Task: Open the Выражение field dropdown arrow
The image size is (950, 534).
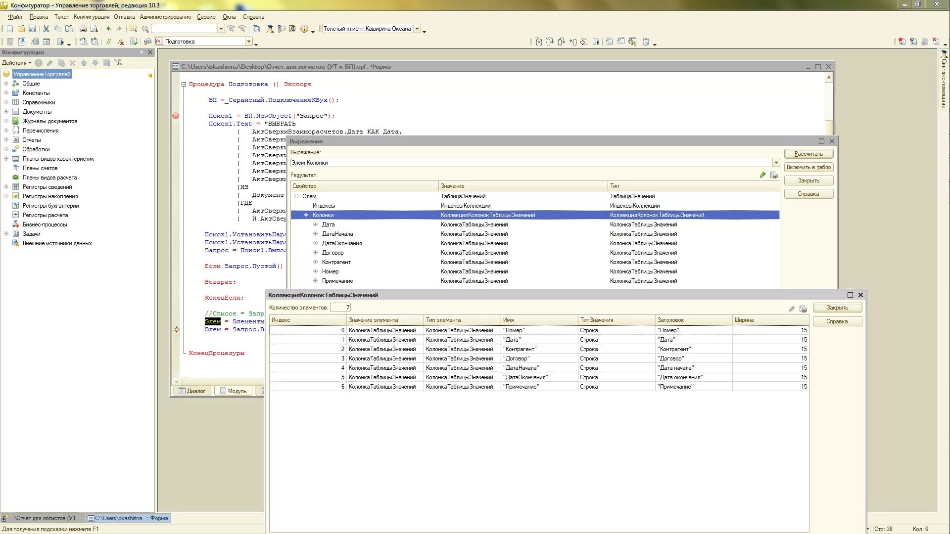Action: tap(775, 163)
